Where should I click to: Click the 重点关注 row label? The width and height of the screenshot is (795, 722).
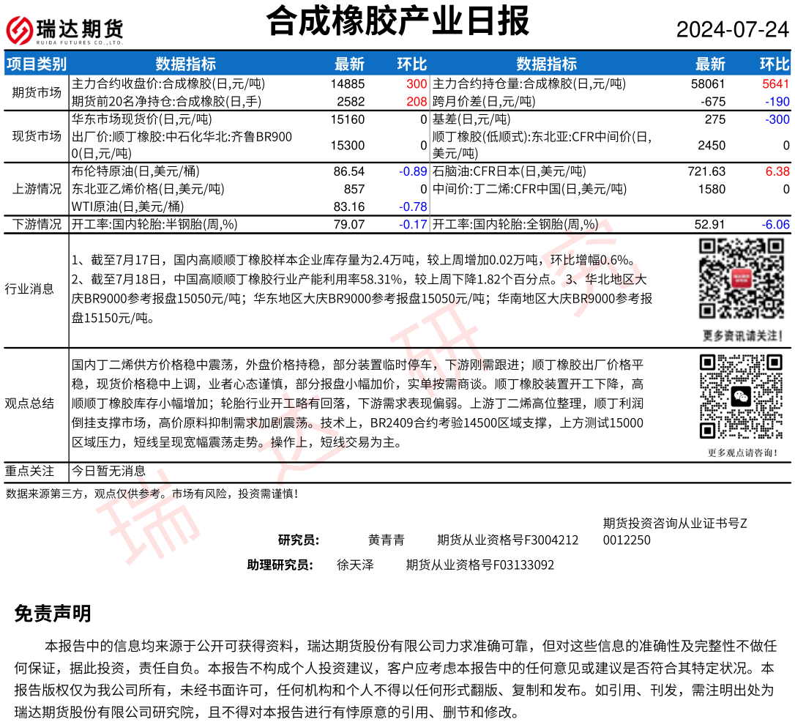(29, 471)
